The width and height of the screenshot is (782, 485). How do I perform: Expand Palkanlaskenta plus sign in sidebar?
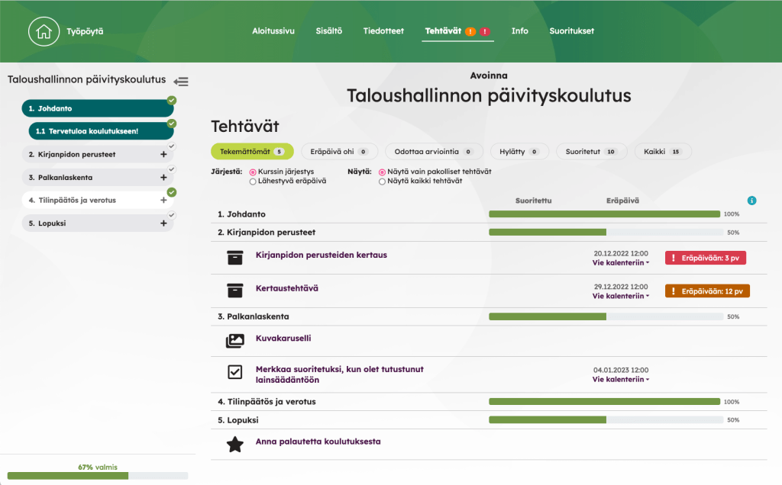pyautogui.click(x=163, y=177)
